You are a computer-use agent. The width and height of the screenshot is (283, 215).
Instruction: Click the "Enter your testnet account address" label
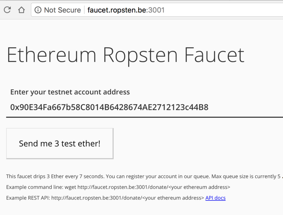click(x=70, y=92)
